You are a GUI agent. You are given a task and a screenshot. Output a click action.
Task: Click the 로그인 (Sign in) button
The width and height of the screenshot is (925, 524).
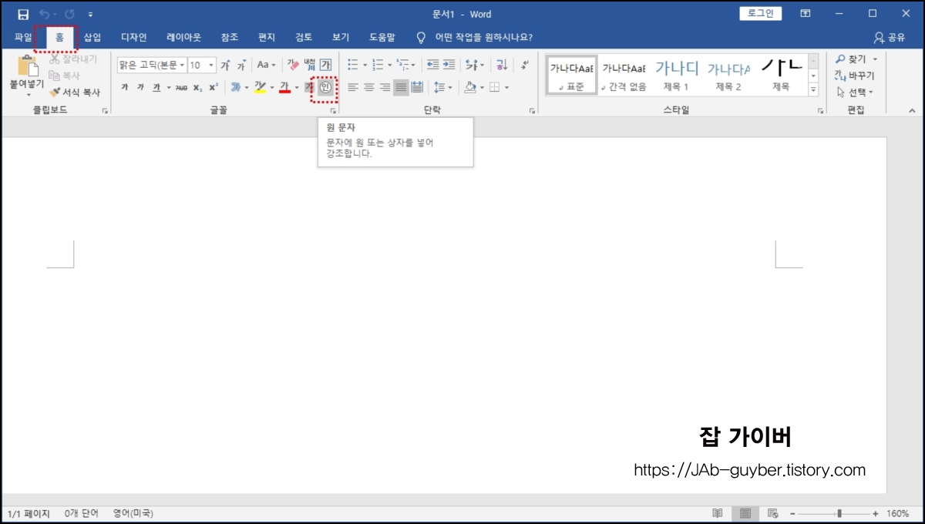[761, 14]
